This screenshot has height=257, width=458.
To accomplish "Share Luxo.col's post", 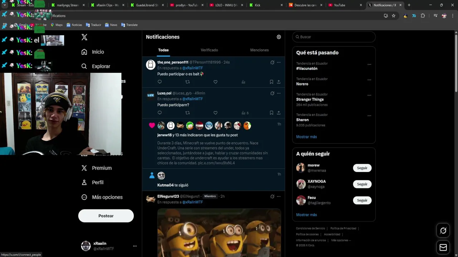I will pyautogui.click(x=278, y=113).
